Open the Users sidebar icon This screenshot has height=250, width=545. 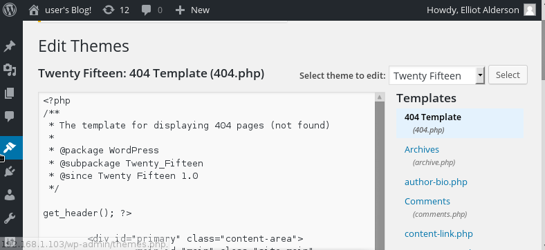pyautogui.click(x=10, y=195)
